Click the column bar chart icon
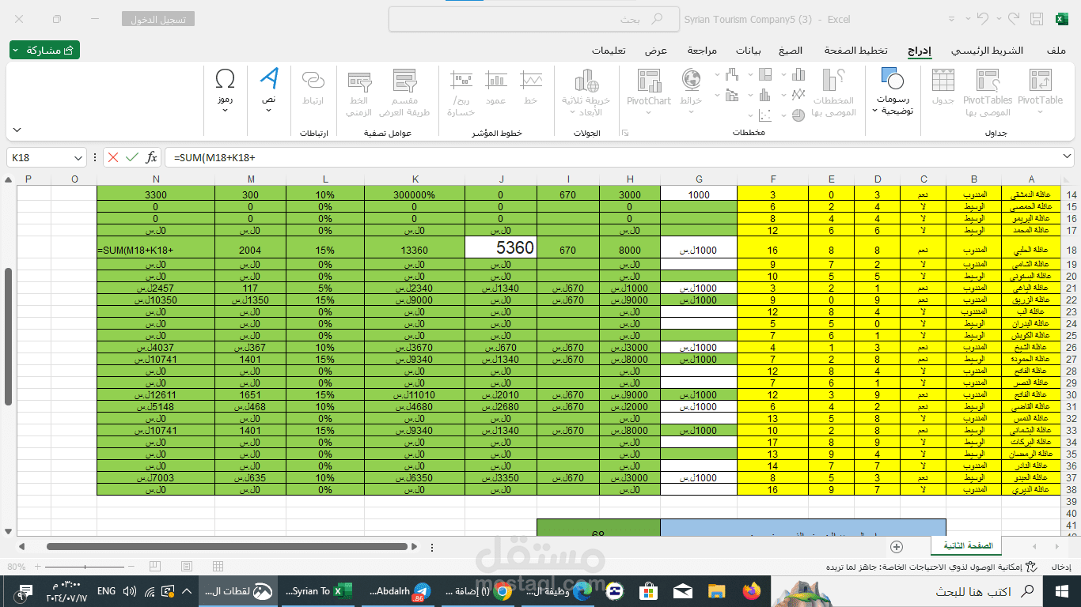 click(798, 74)
